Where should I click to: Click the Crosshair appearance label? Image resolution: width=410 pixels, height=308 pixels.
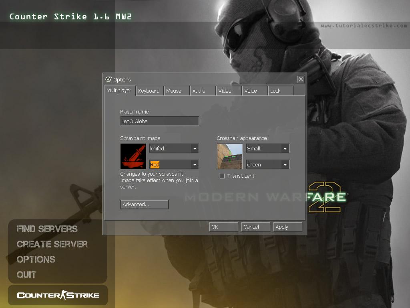241,138
